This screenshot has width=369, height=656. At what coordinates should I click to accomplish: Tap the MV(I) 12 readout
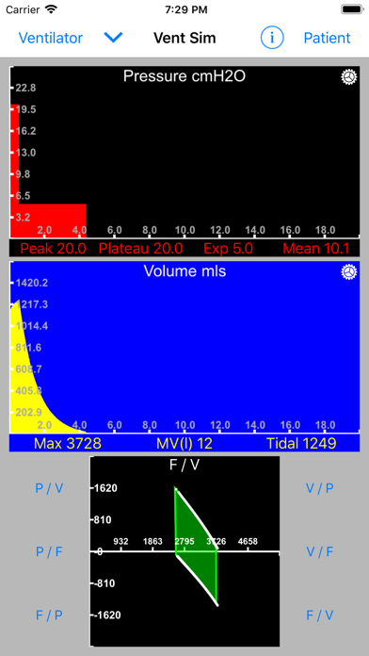(x=184, y=444)
